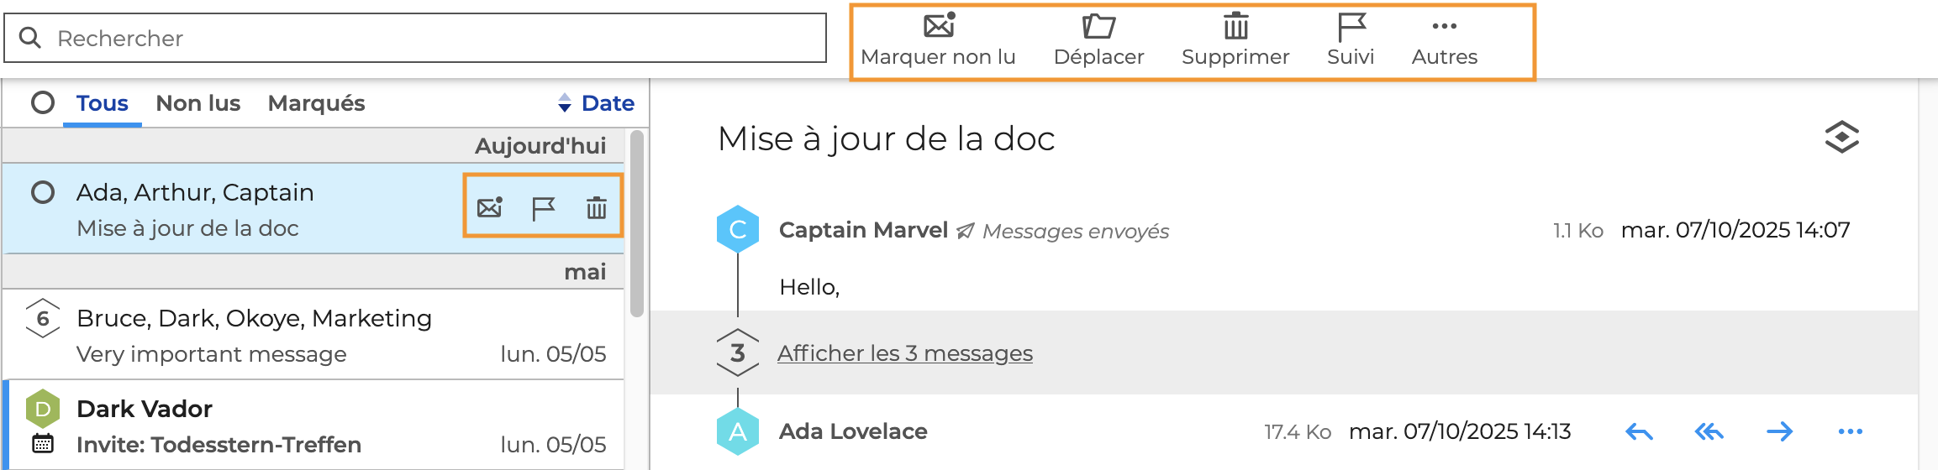Viewport: 1938px width, 470px height.
Task: Flag the Ada, Arthur, Captain conversation via row flag icon
Action: coord(543,207)
